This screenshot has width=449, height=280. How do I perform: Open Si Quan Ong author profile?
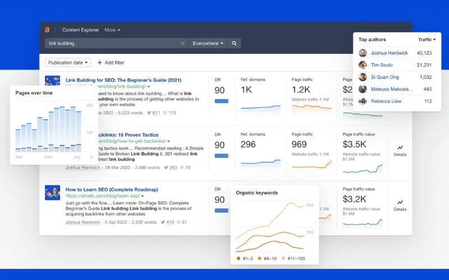tap(385, 77)
